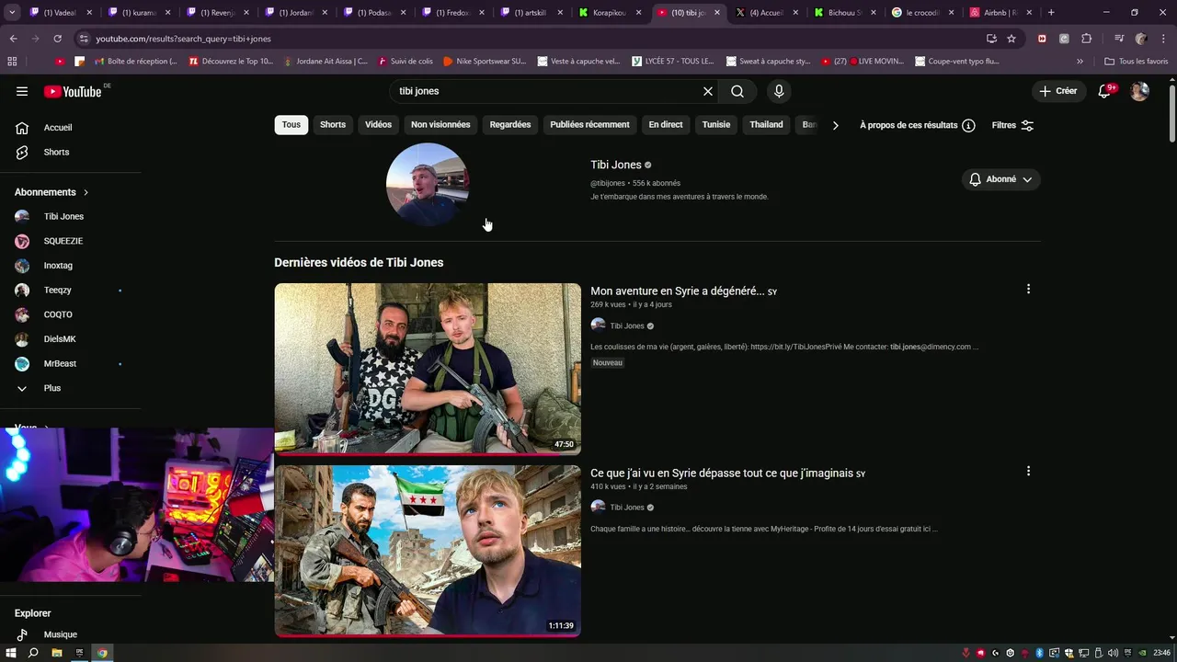
Task: Bookmark this page with the star
Action: point(1011,39)
